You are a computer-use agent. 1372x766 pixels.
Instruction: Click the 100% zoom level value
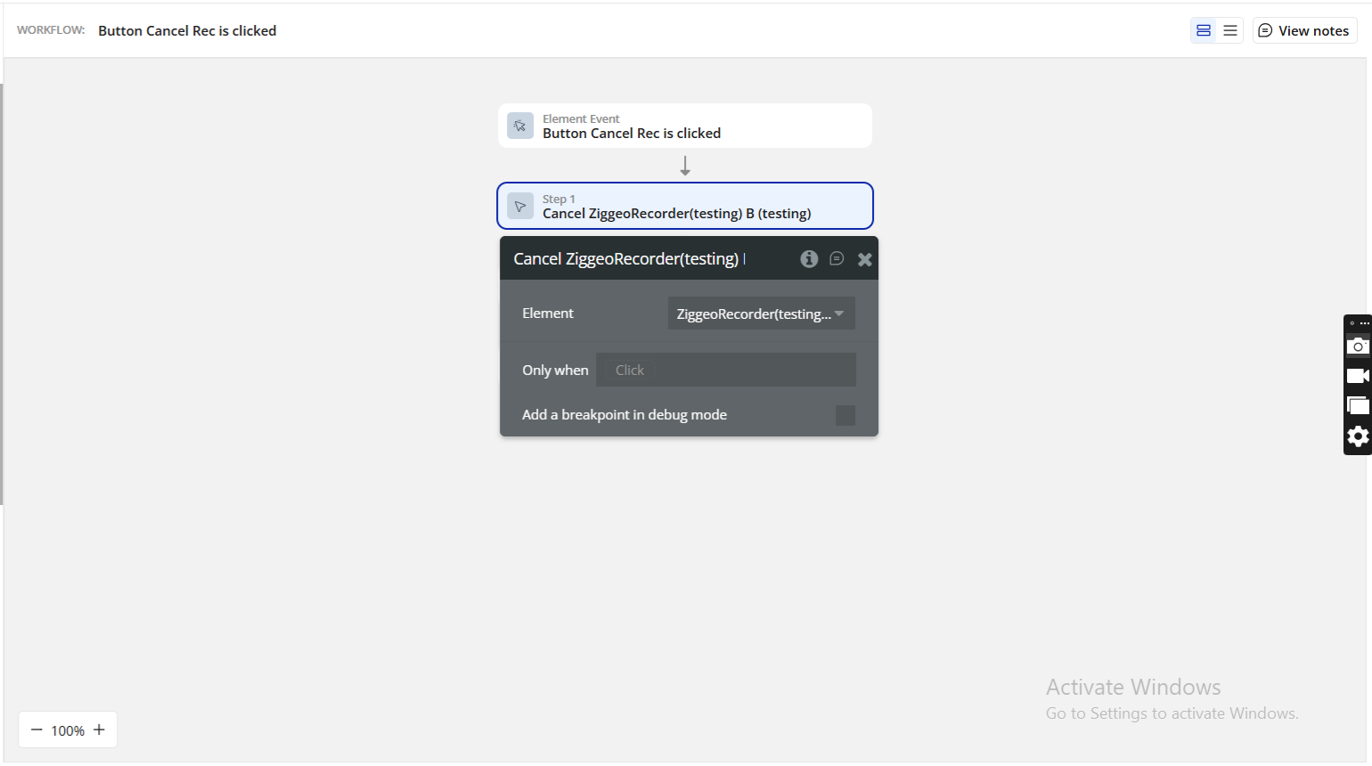[x=68, y=730]
